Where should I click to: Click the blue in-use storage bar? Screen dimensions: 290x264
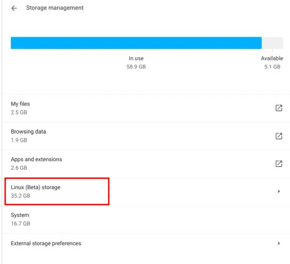136,43
